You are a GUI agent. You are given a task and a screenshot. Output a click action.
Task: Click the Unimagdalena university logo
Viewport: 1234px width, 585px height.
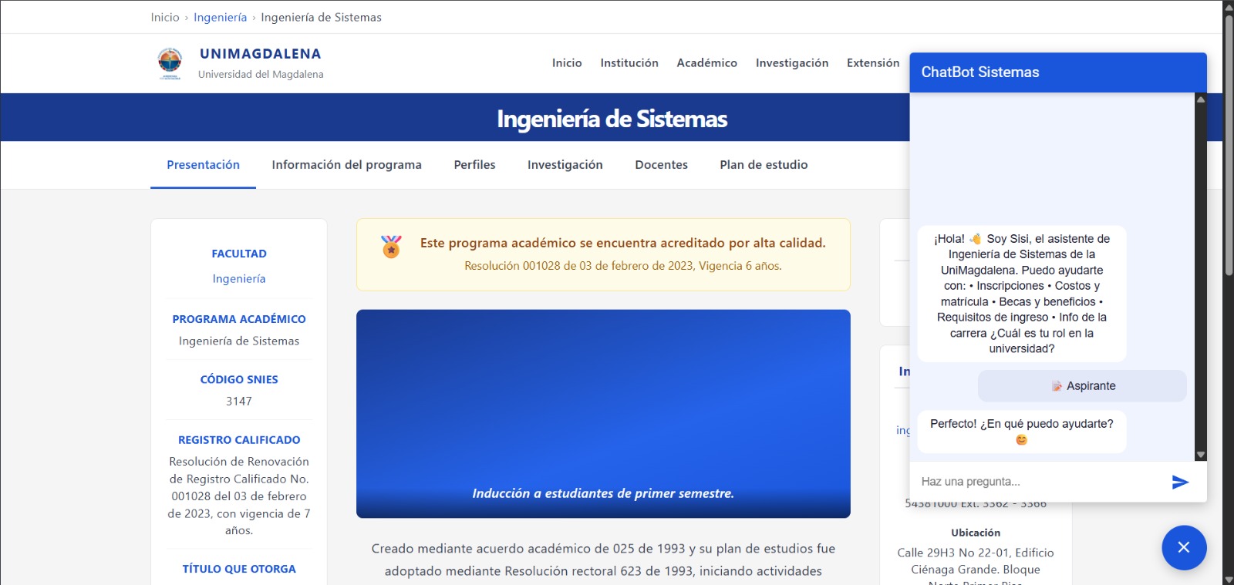pyautogui.click(x=170, y=63)
